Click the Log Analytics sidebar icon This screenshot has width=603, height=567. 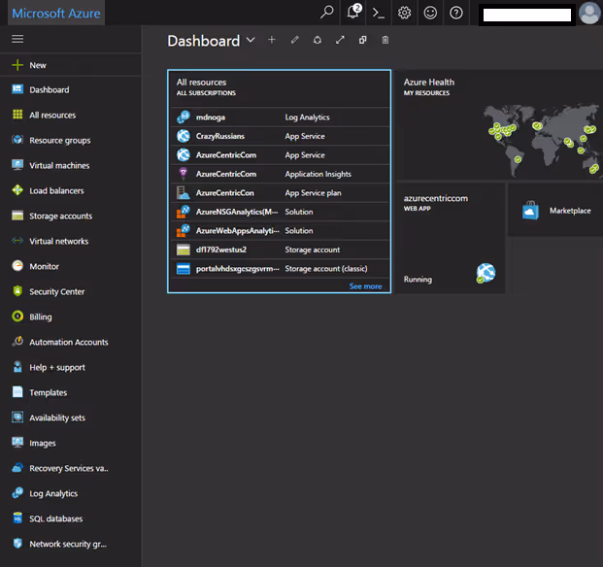click(x=17, y=493)
